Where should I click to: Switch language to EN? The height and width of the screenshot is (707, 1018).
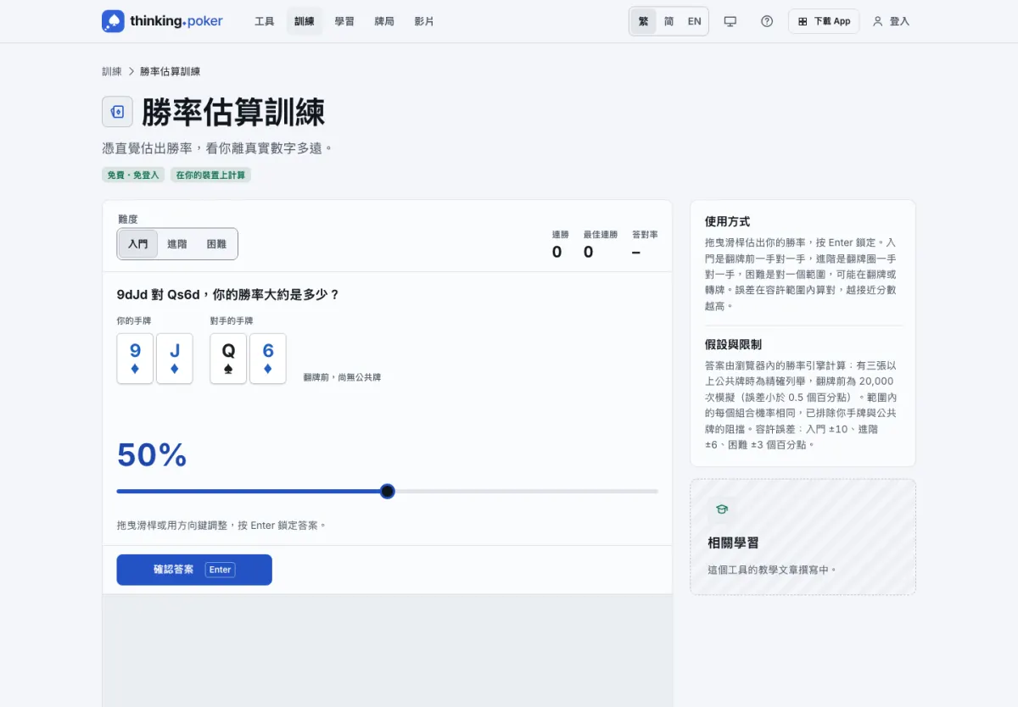695,21
